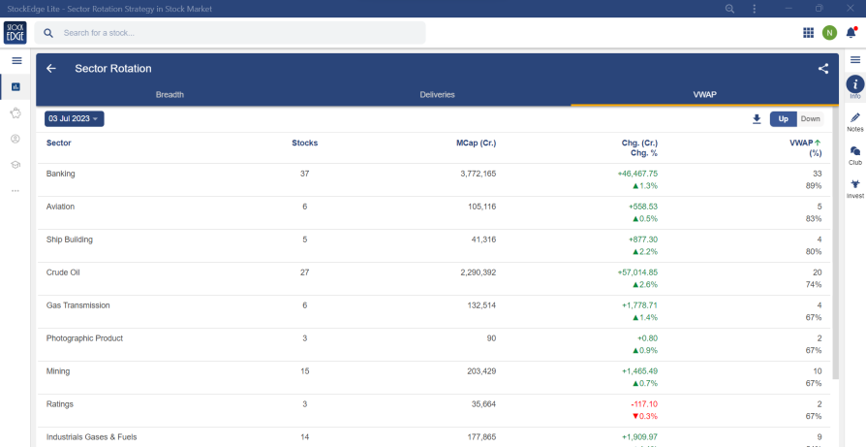
Task: Open the Notes pencil panel
Action: pyautogui.click(x=854, y=118)
